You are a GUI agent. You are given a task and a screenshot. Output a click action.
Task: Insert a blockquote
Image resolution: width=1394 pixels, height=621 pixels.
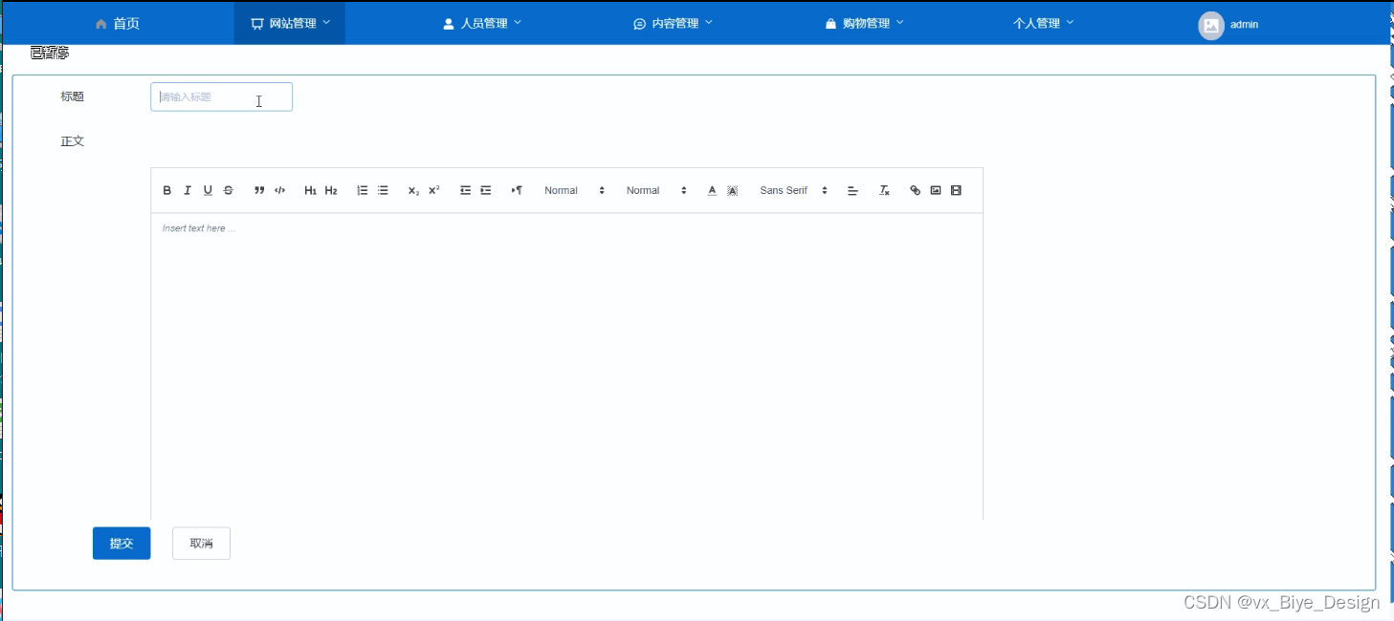pyautogui.click(x=259, y=190)
